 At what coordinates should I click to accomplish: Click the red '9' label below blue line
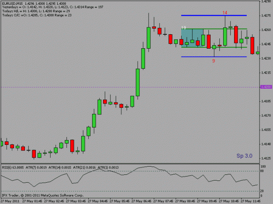(214, 61)
